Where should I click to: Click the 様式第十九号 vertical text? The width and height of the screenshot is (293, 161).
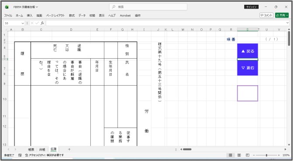[159, 72]
